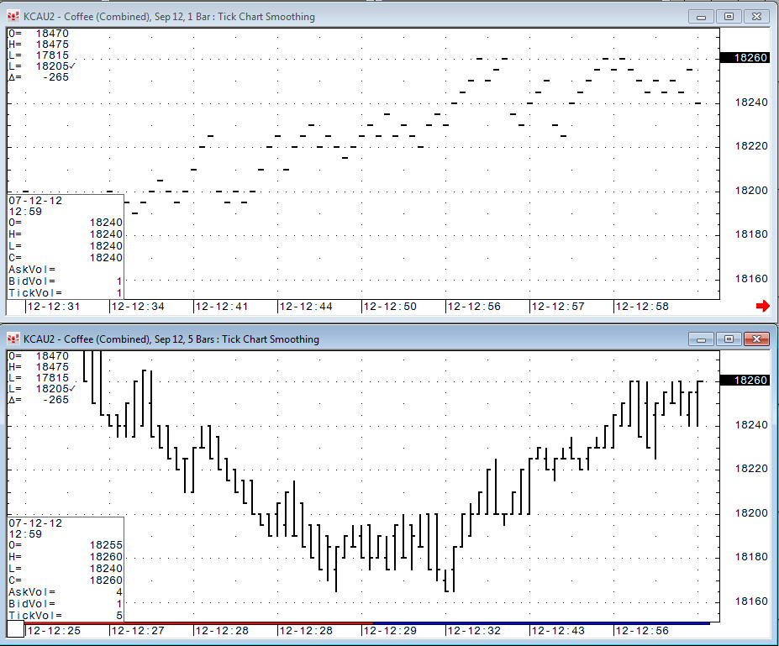Close the 1 Bar tick chart window
The image size is (779, 646).
tap(757, 17)
